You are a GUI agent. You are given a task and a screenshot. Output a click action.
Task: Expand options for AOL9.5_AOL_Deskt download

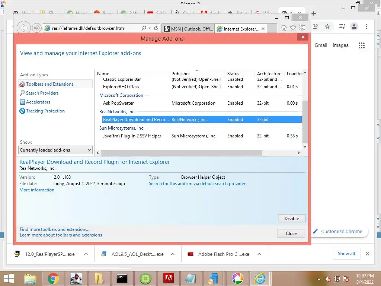click(173, 254)
